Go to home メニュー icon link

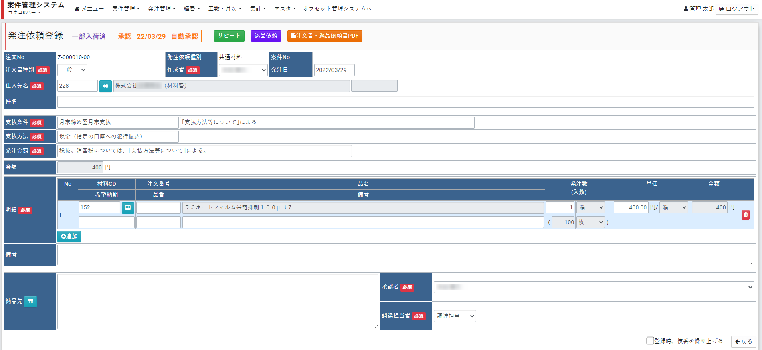coord(89,9)
